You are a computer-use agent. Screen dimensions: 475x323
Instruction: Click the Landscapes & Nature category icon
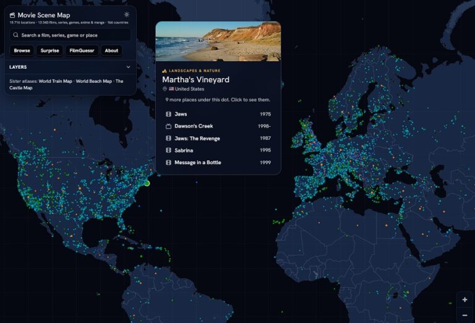[165, 71]
